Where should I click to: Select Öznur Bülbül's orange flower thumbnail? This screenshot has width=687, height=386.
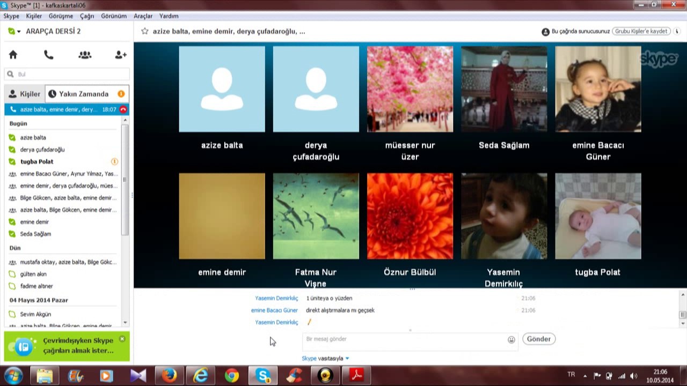click(x=410, y=216)
